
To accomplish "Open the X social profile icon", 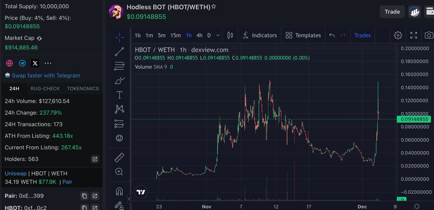I will [x=35, y=63].
